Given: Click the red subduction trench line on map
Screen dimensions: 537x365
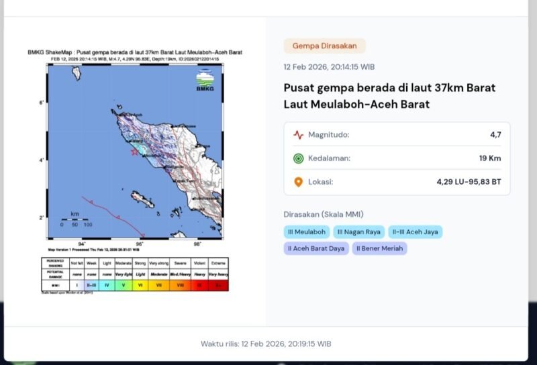Looking at the screenshot, I should (113, 217).
